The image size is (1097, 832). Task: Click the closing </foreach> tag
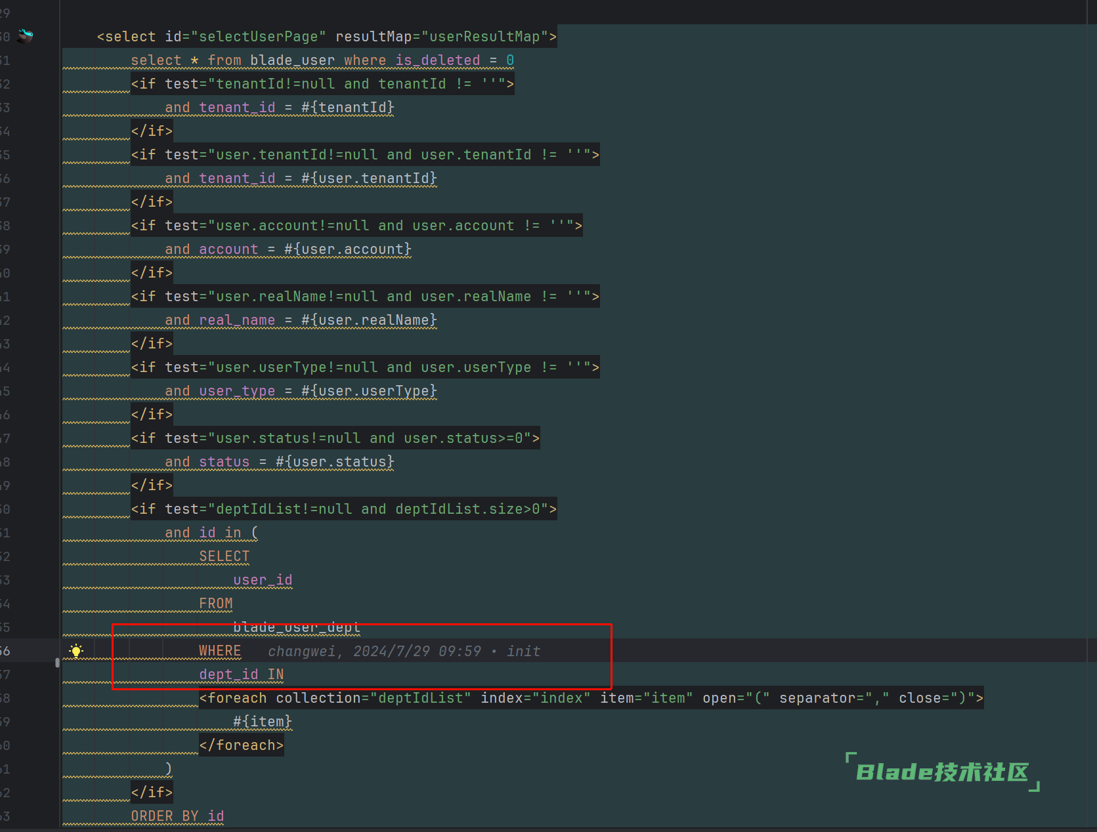pyautogui.click(x=241, y=745)
